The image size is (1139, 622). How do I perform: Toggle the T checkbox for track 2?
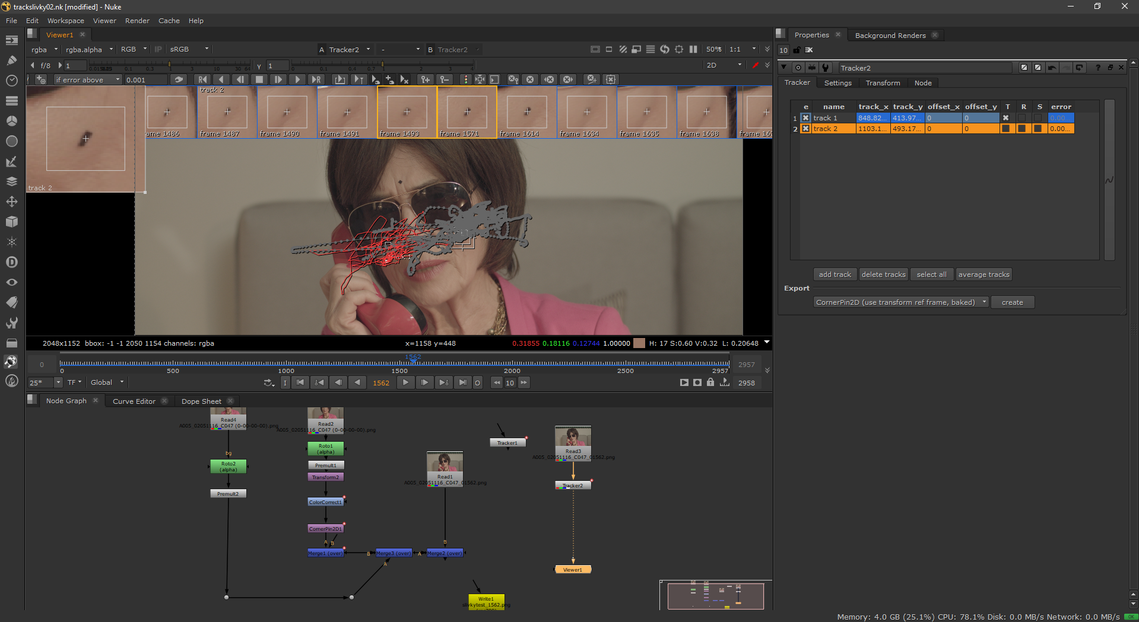(1006, 129)
